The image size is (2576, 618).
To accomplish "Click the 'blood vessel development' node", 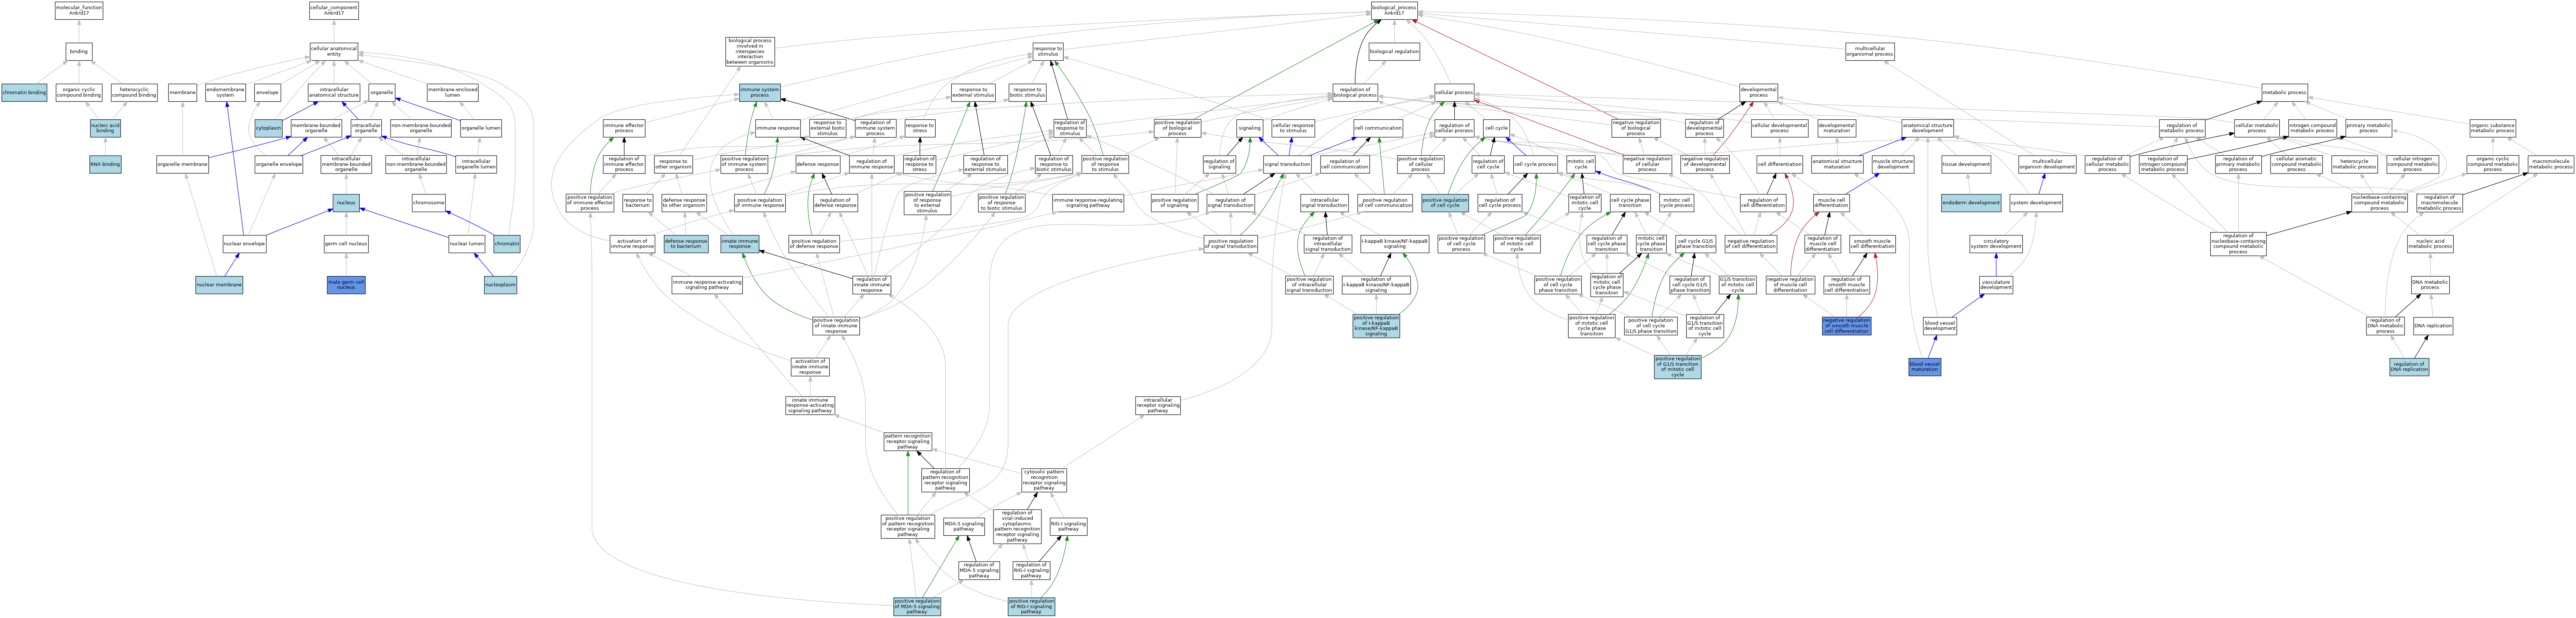I will click(1940, 326).
